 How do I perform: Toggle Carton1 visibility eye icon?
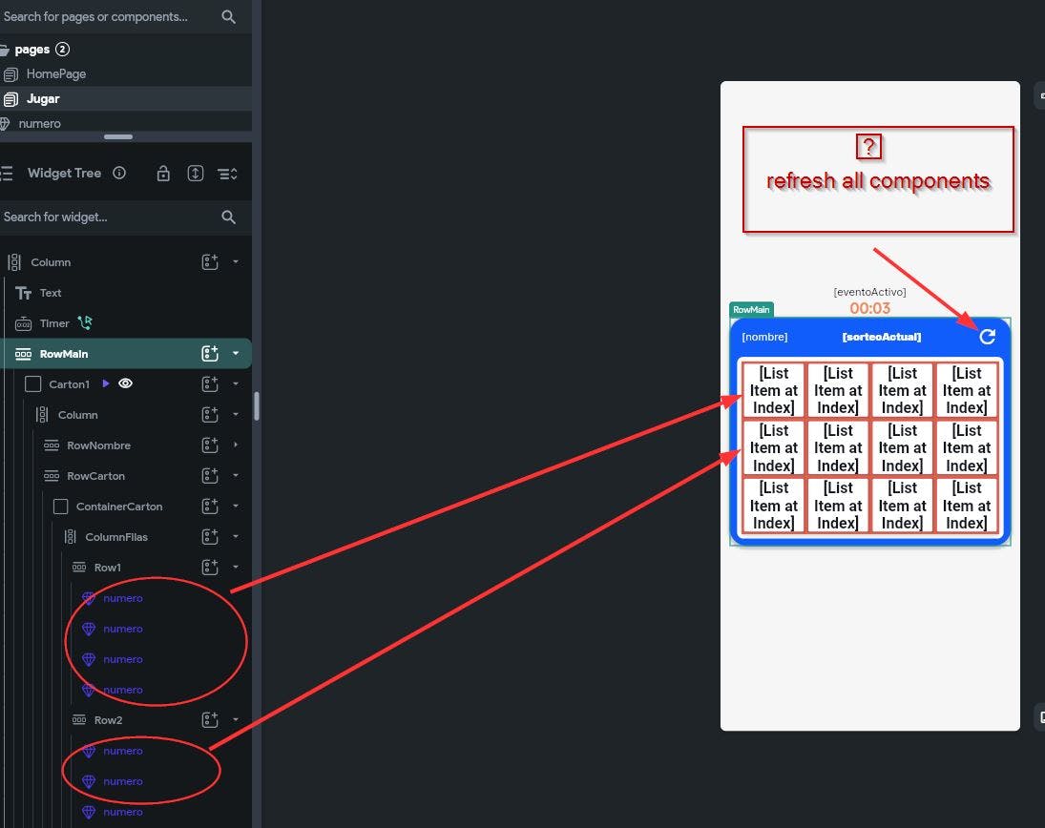coord(125,383)
